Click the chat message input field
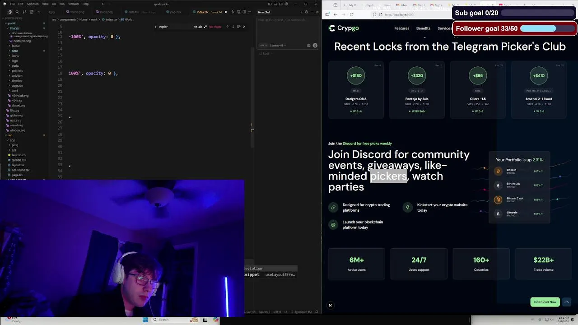This screenshot has width=578, height=325. pyautogui.click(x=288, y=30)
